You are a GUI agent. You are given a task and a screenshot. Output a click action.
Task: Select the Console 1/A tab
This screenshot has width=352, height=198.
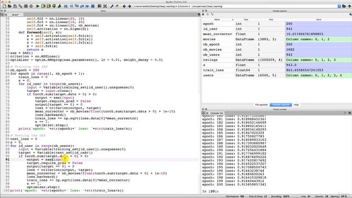coord(216,113)
